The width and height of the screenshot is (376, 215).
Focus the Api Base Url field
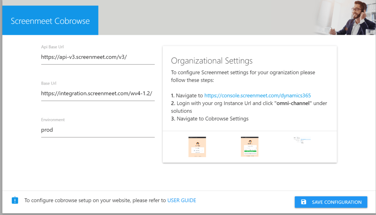coord(98,57)
